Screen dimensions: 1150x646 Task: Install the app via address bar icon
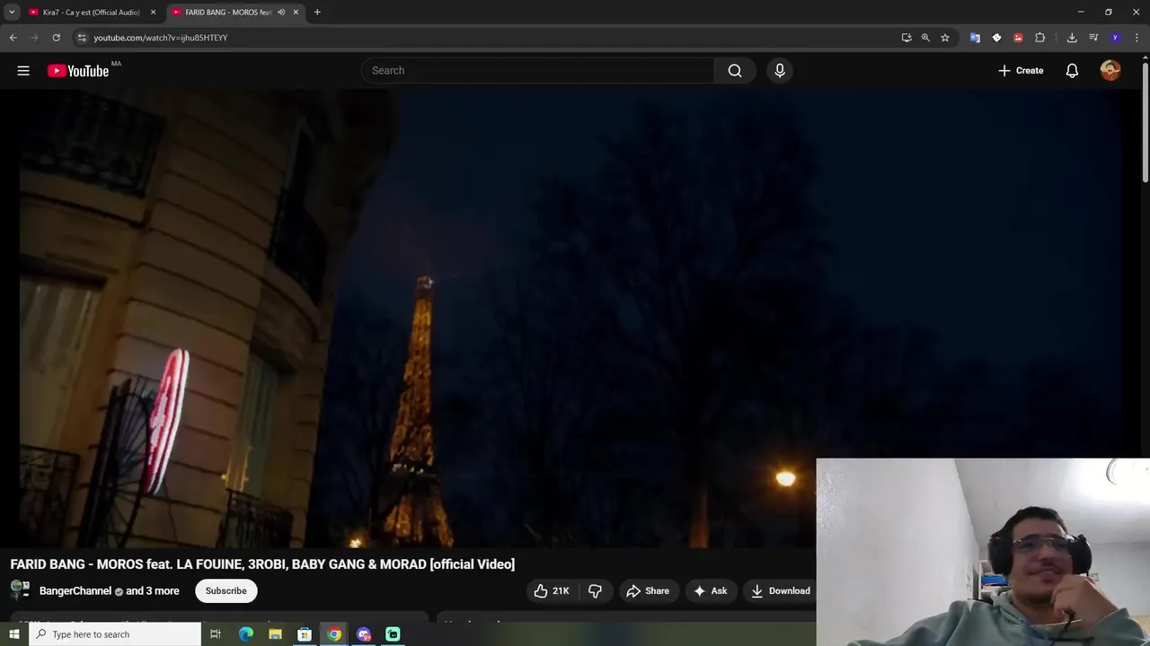(x=907, y=38)
